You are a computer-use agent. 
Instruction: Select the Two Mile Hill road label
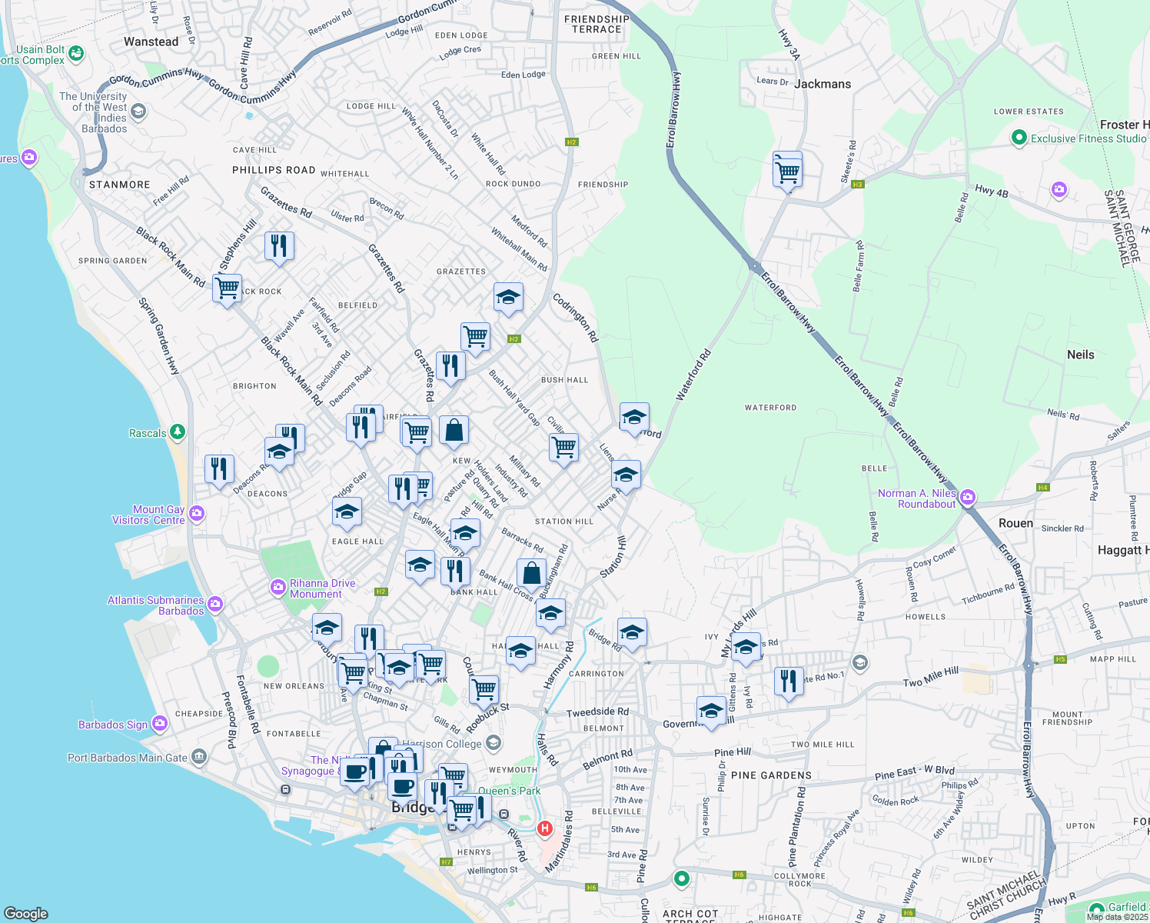tap(930, 677)
